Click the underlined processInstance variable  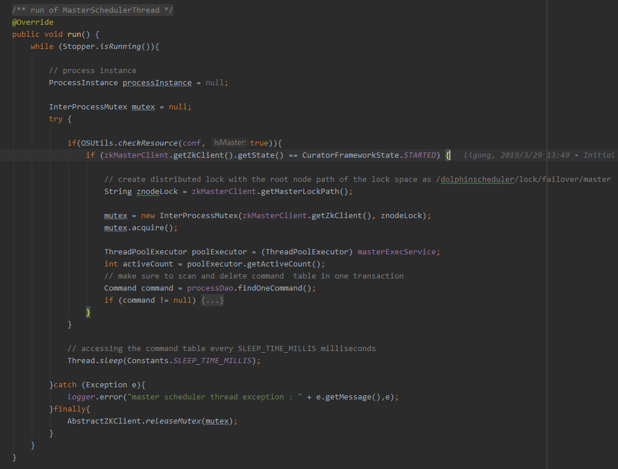157,83
